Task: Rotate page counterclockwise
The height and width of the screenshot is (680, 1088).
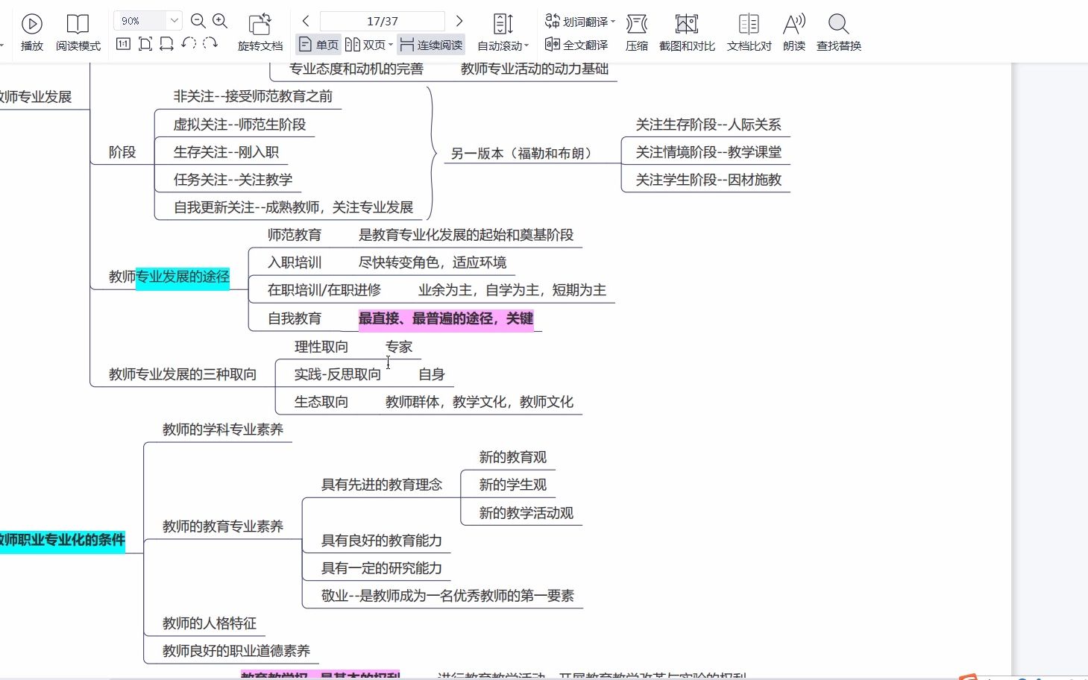Action: tap(189, 43)
